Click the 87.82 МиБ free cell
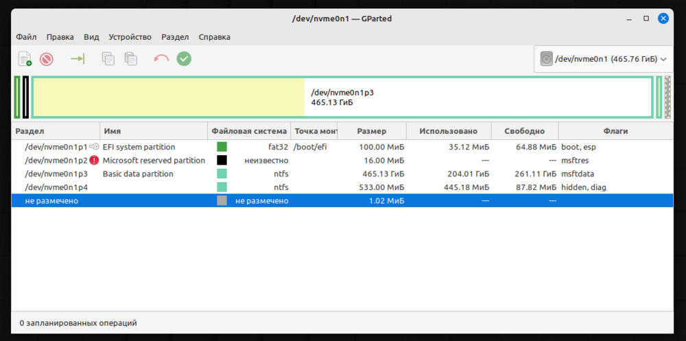 coord(536,187)
